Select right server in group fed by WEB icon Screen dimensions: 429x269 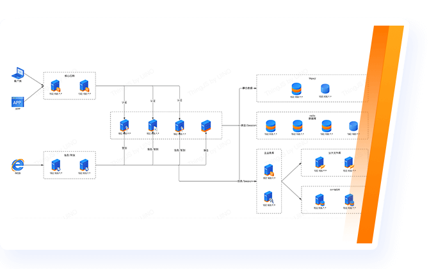pos(85,165)
